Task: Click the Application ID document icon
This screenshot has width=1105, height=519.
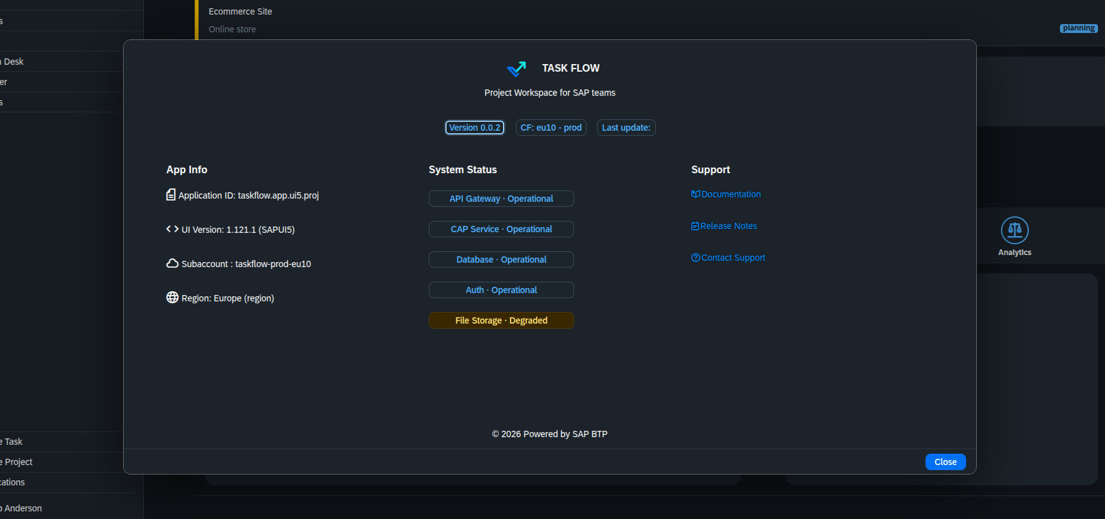Action: (x=171, y=195)
